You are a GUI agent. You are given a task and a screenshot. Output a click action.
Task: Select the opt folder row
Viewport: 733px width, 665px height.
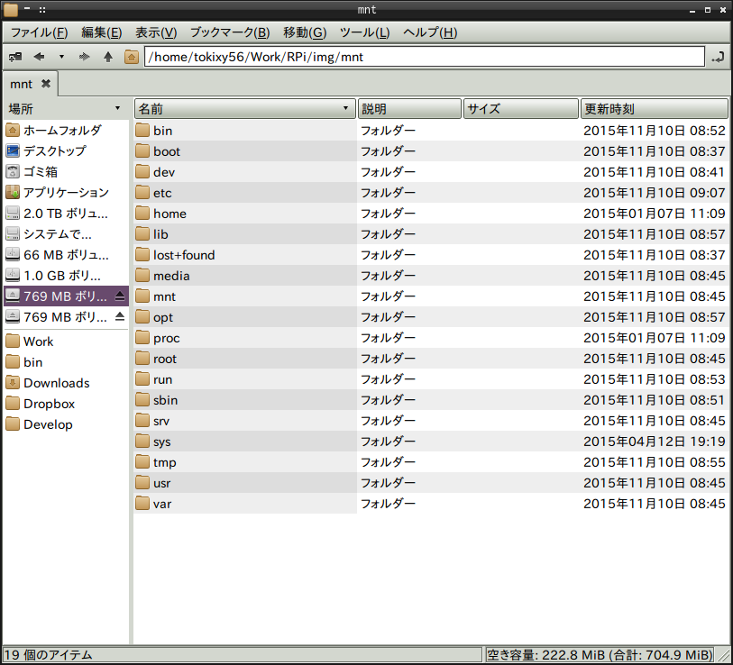click(x=431, y=317)
